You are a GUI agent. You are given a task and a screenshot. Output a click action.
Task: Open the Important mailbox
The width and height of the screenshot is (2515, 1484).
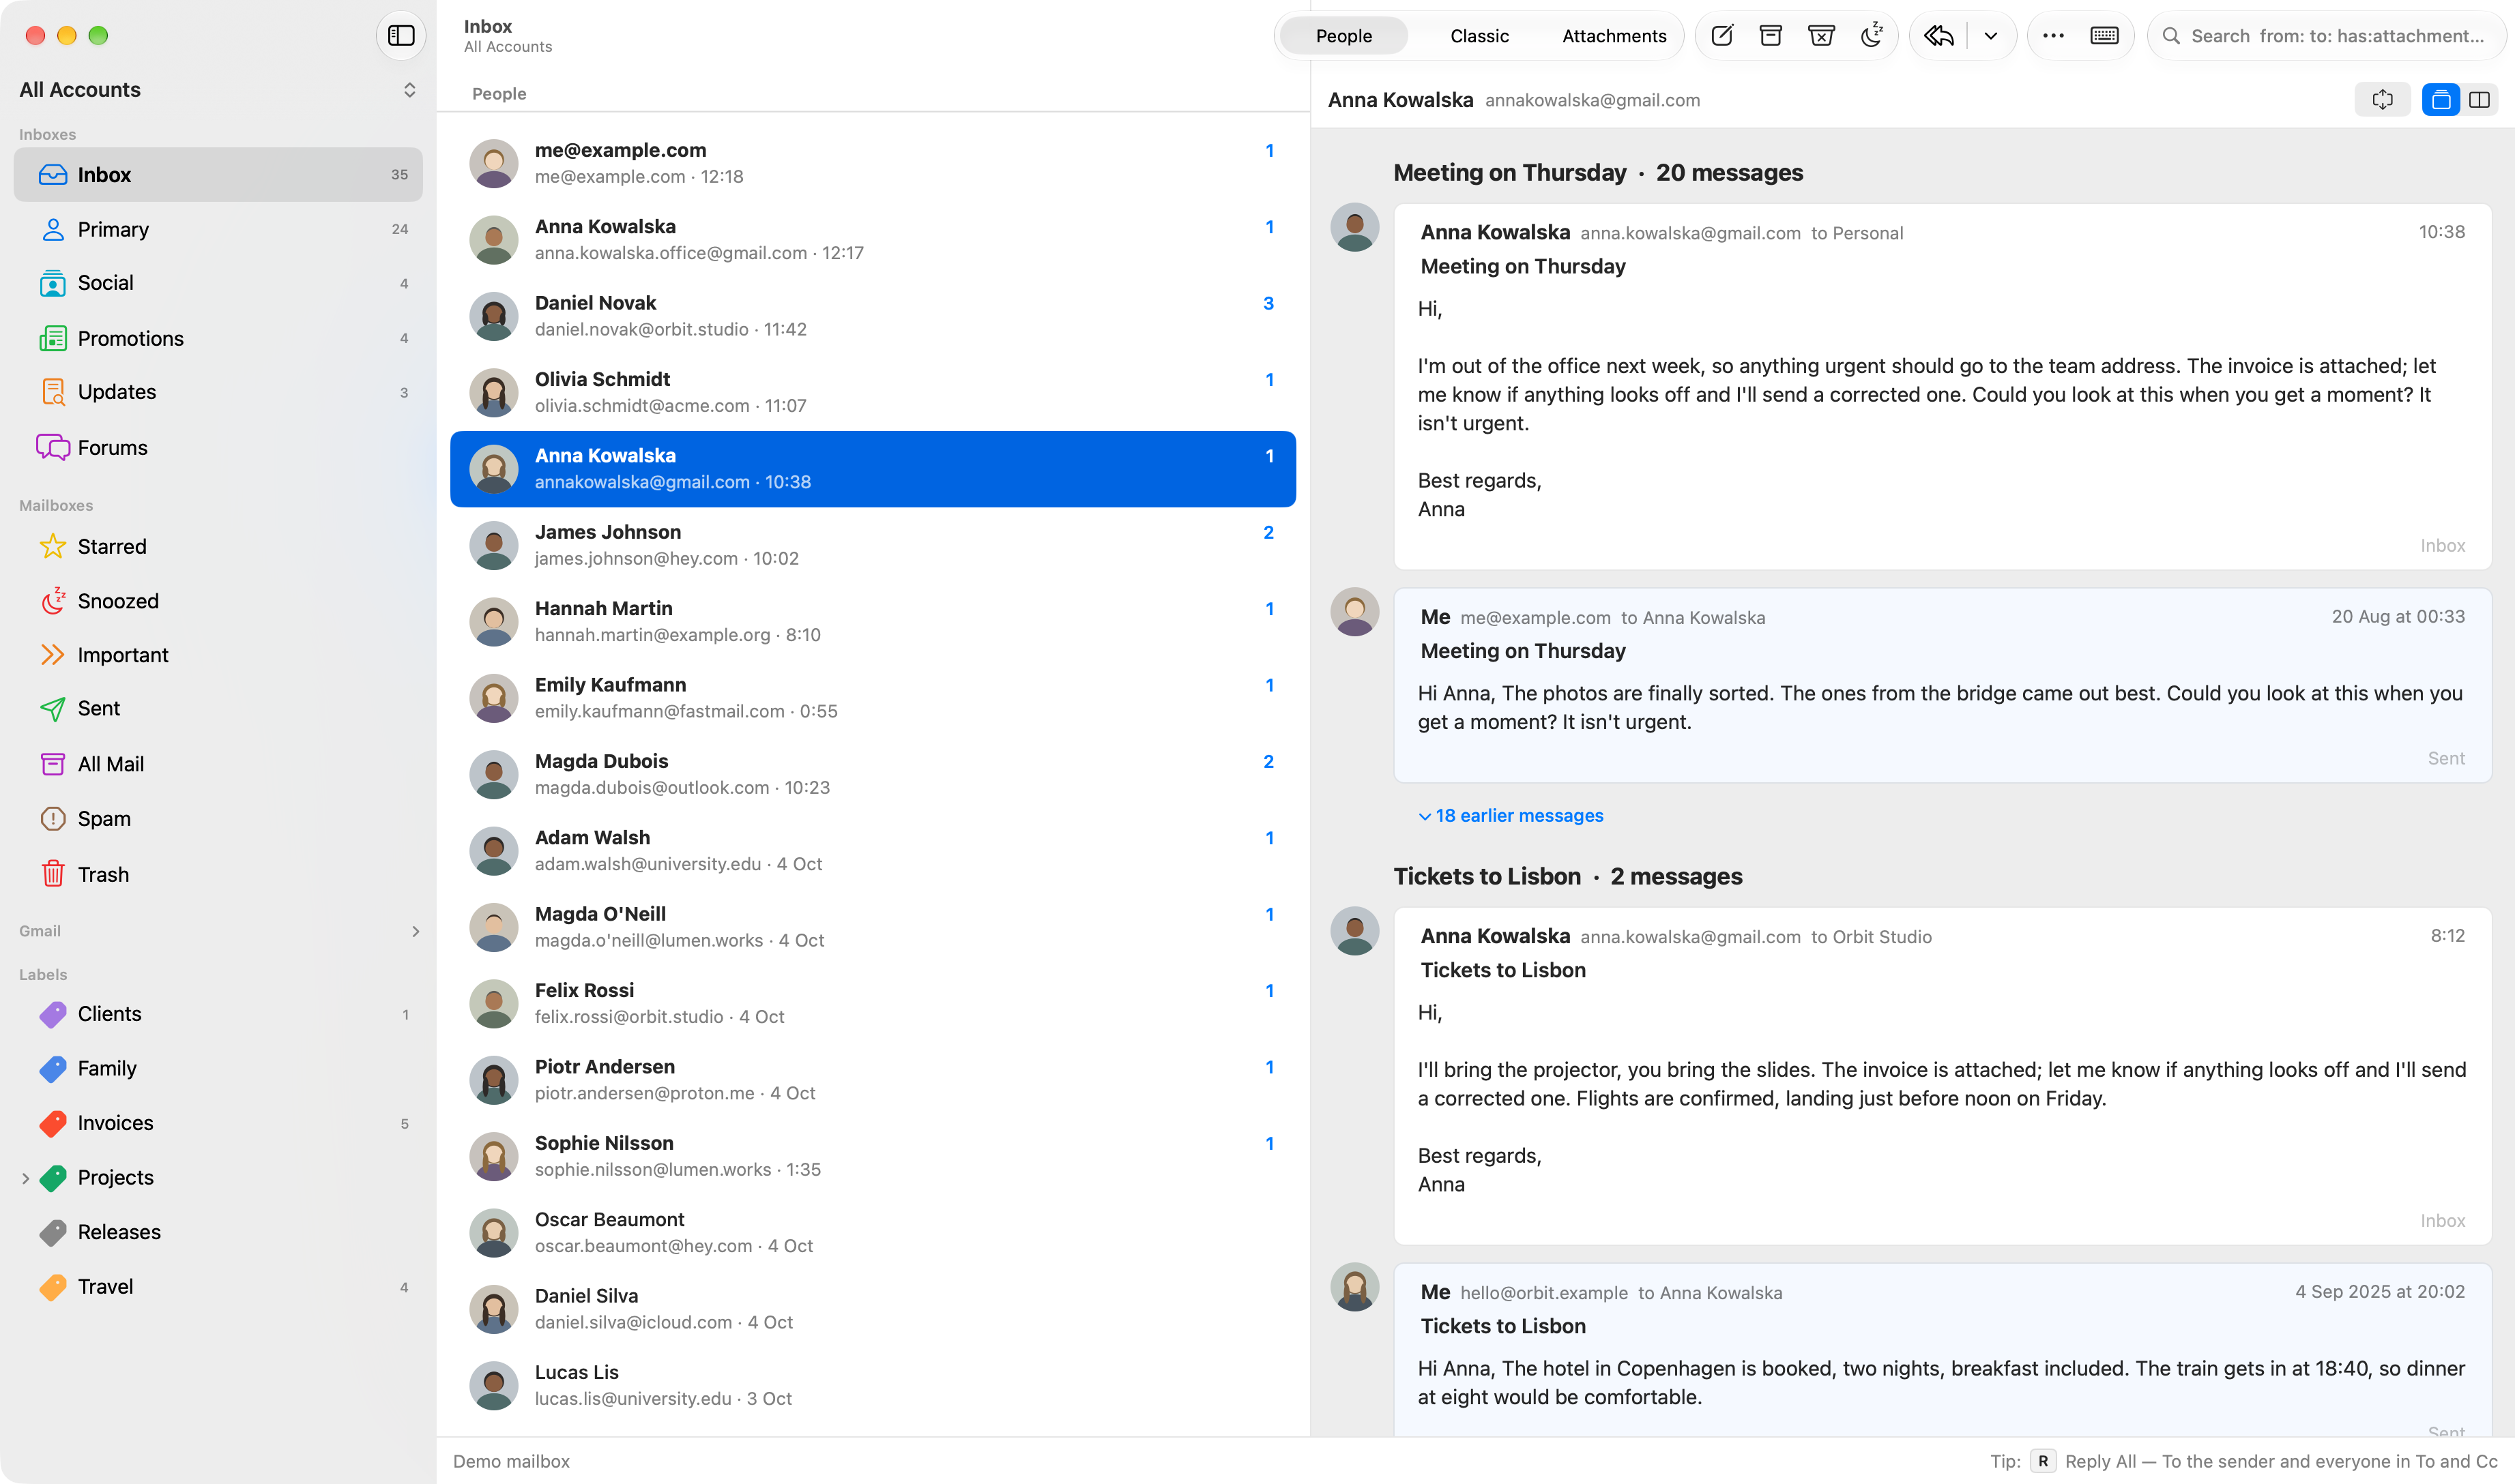coord(218,655)
